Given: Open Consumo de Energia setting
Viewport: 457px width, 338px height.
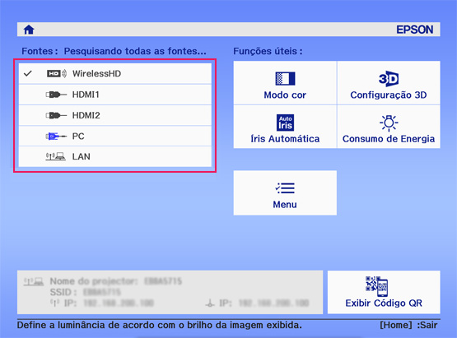Looking at the screenshot, I should (389, 127).
